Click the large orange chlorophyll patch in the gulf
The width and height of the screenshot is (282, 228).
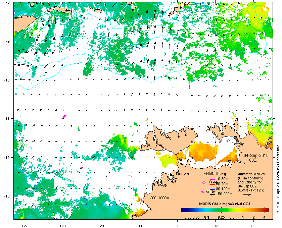click(x=203, y=152)
